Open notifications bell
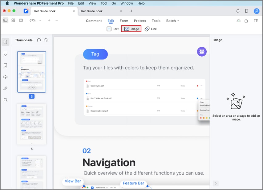This screenshot has width=263, height=190. click(238, 11)
